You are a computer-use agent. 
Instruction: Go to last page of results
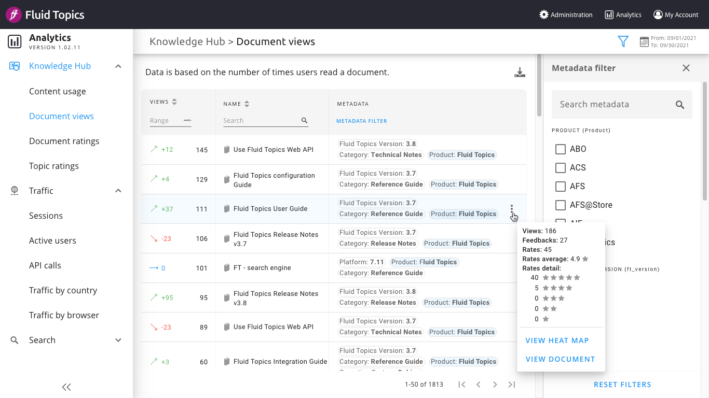point(512,385)
